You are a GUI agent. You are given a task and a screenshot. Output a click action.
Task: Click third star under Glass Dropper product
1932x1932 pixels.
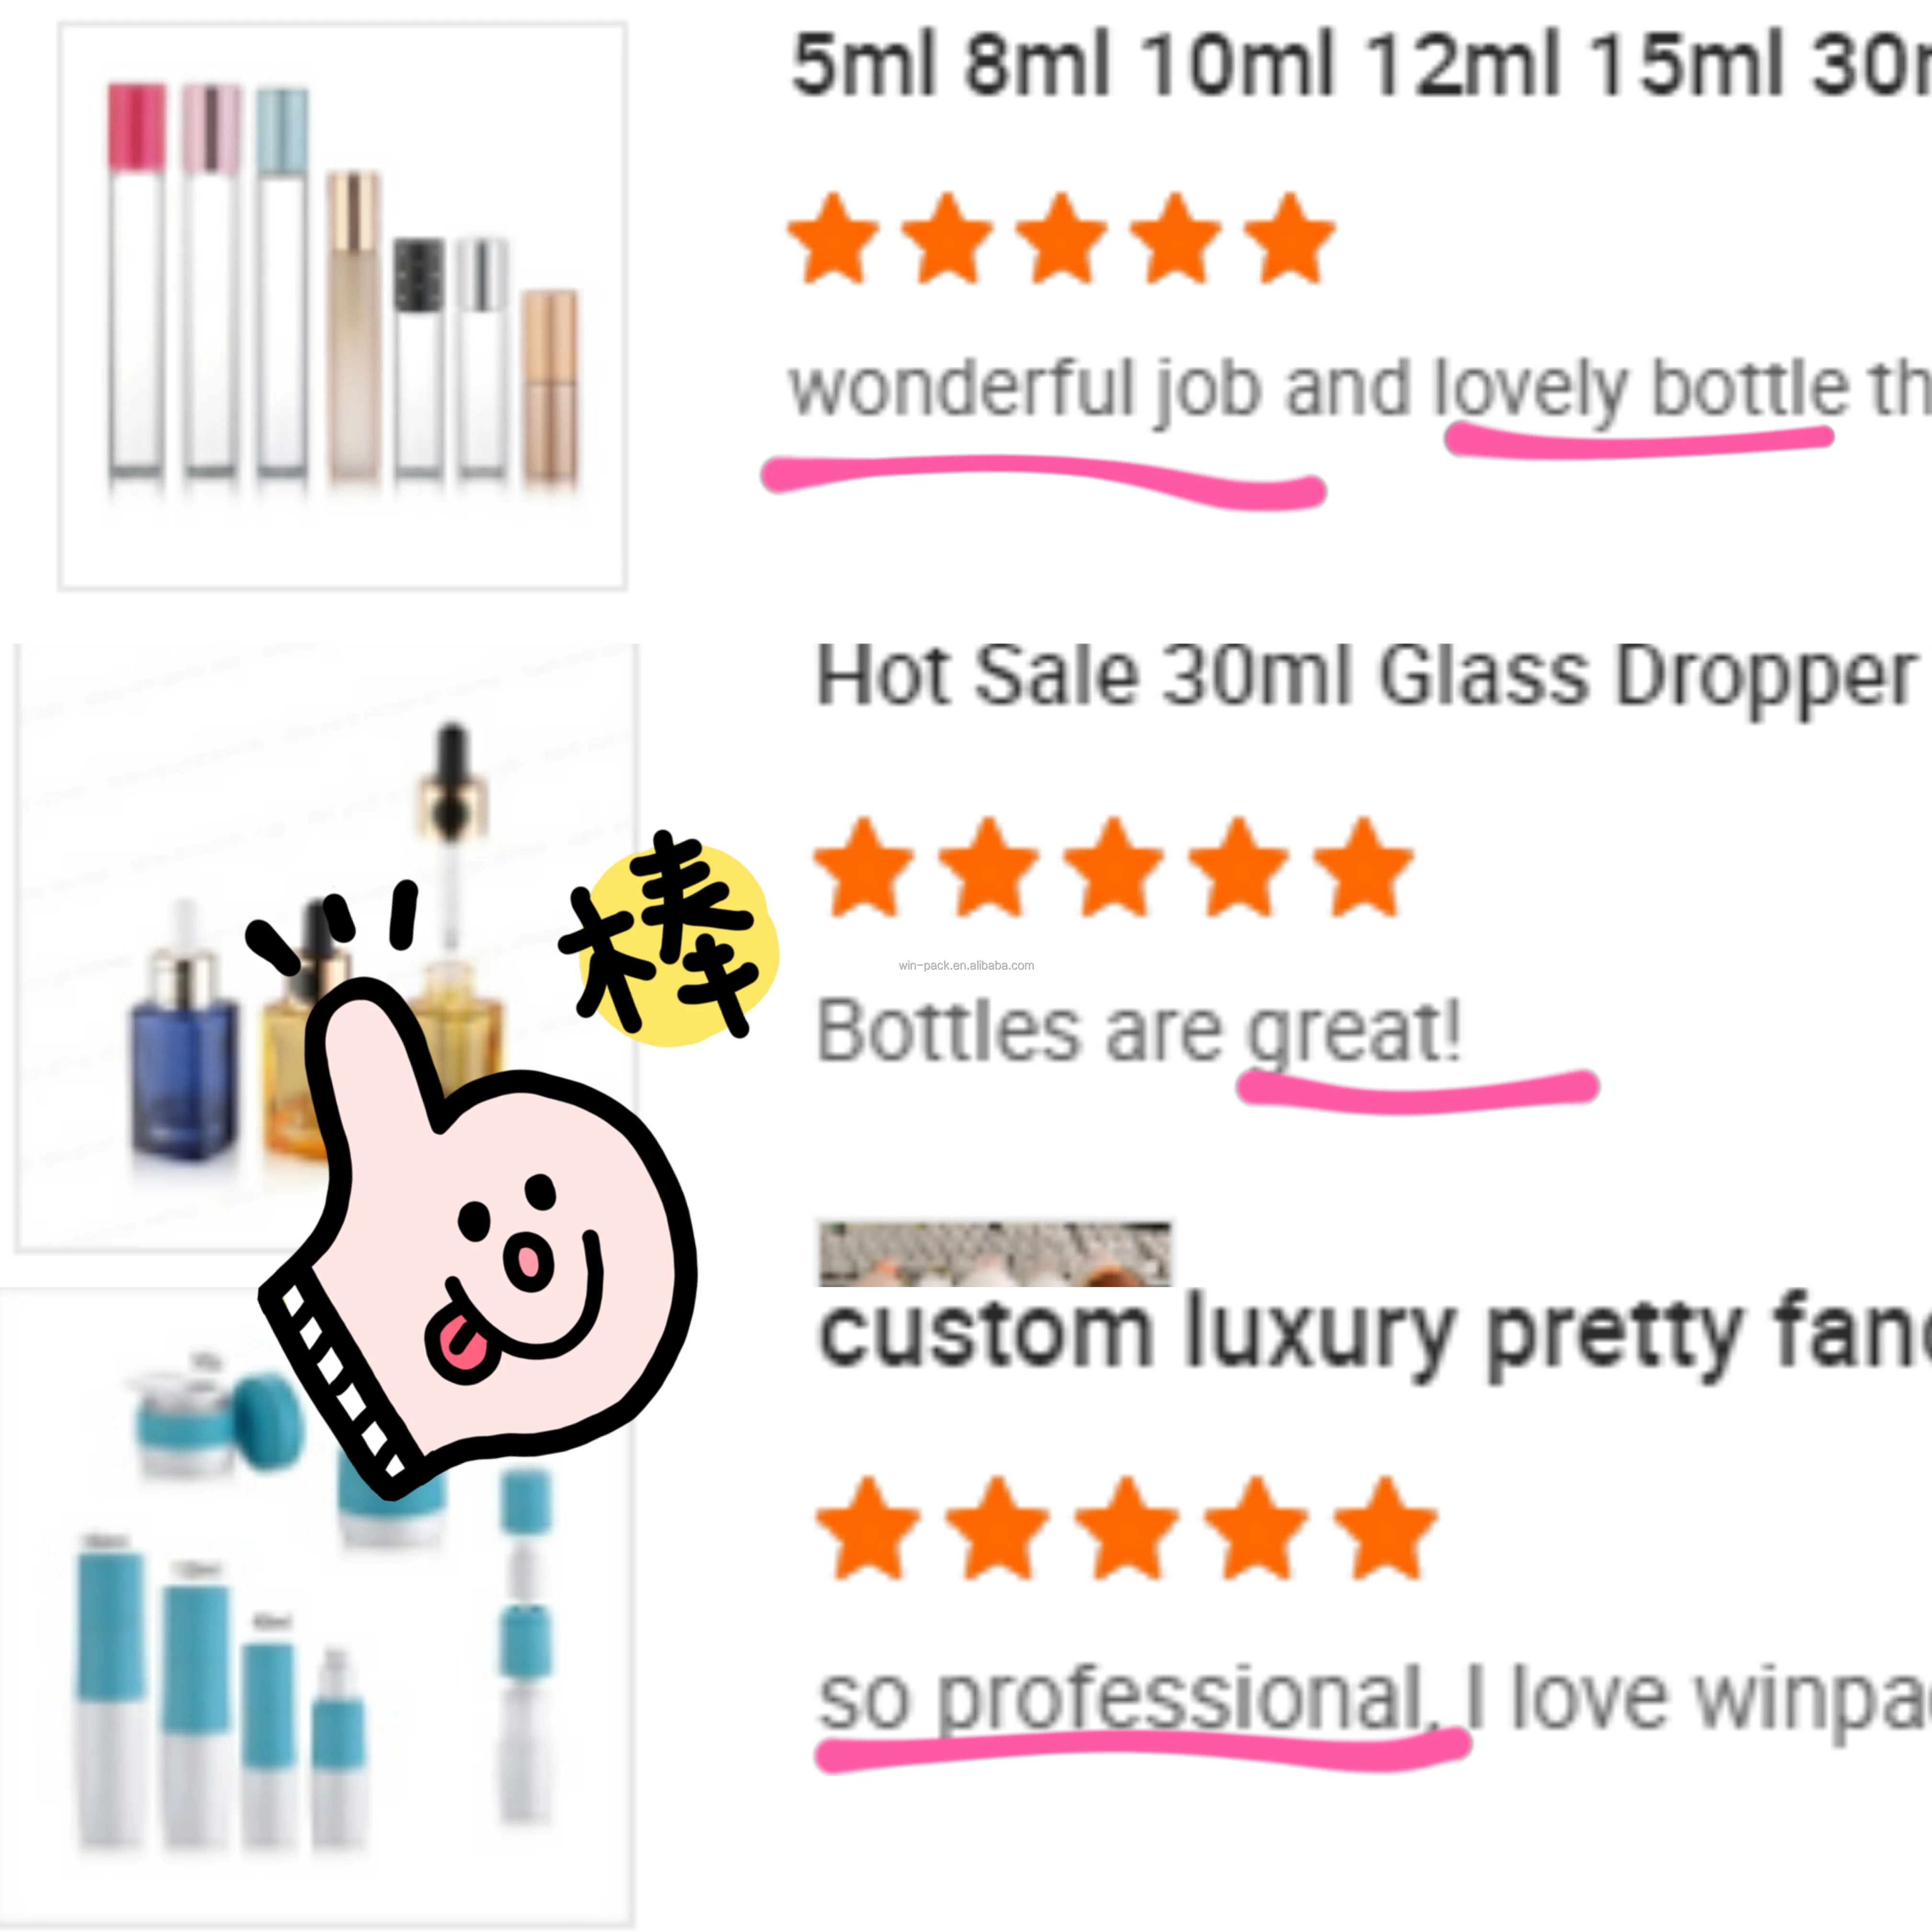pyautogui.click(x=1114, y=867)
